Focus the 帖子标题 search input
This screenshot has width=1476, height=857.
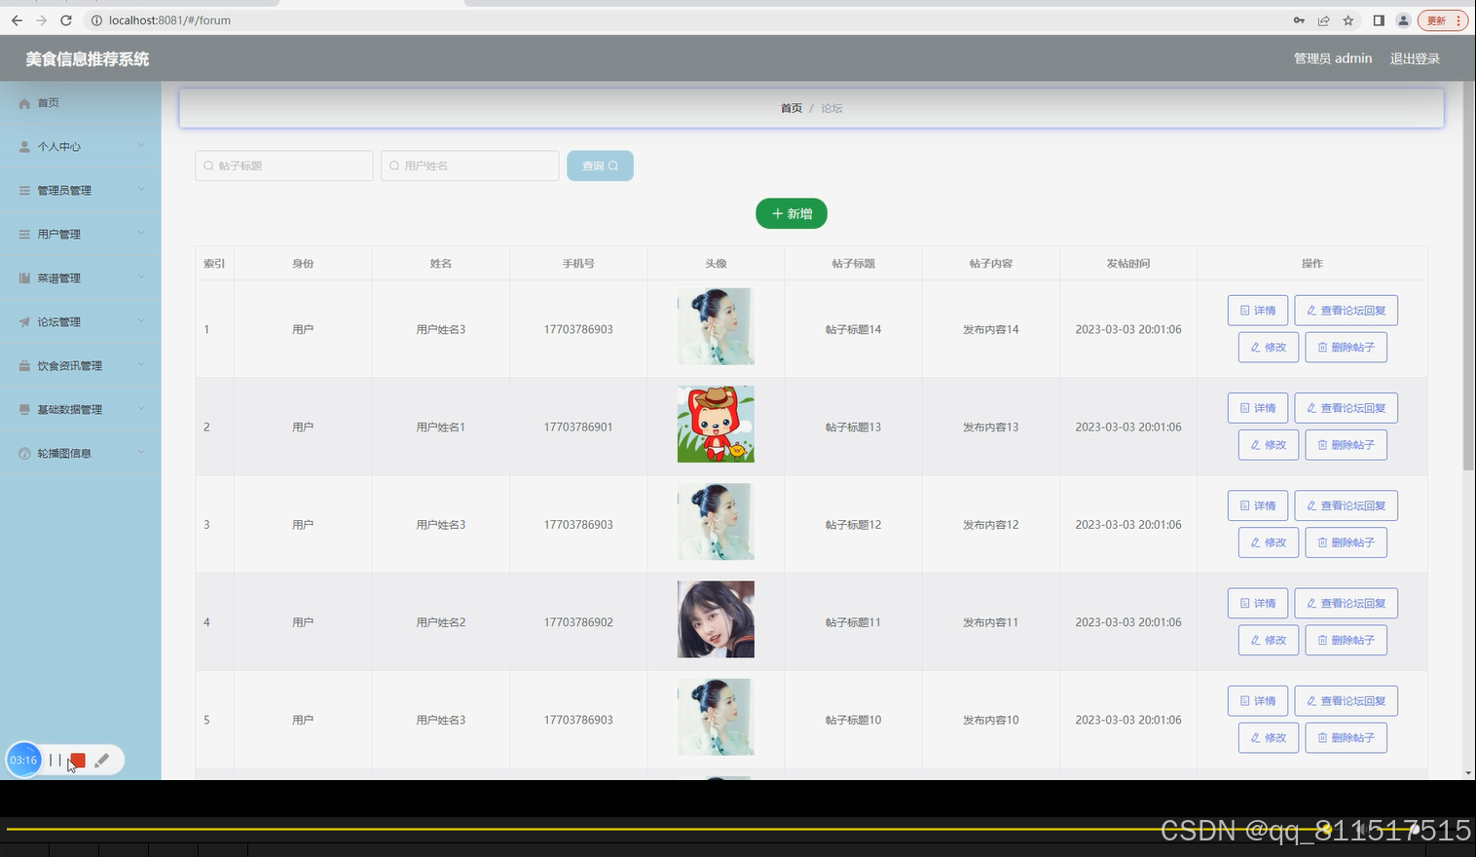[284, 166]
